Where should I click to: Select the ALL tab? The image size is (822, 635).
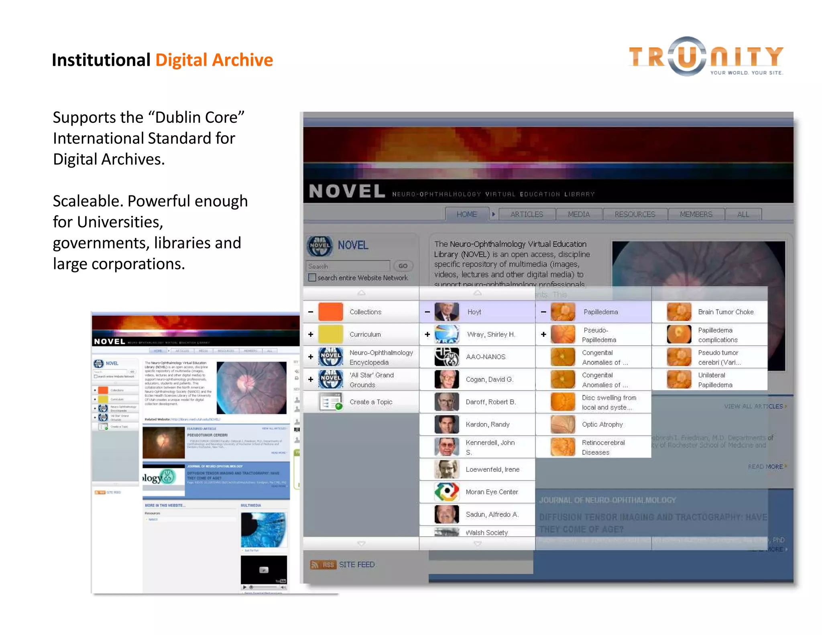click(743, 214)
